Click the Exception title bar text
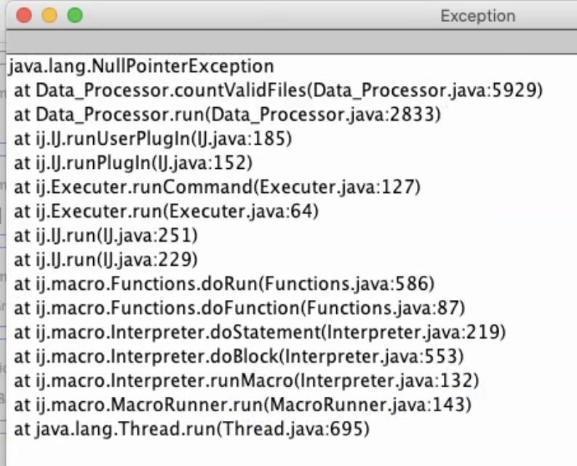This screenshot has height=466, width=577. click(x=477, y=16)
